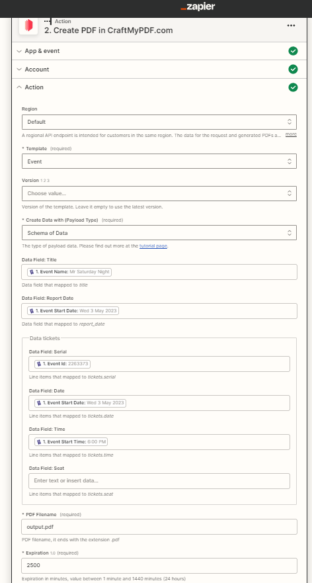Open the Payload Type dropdown Schema of Data

click(x=159, y=233)
